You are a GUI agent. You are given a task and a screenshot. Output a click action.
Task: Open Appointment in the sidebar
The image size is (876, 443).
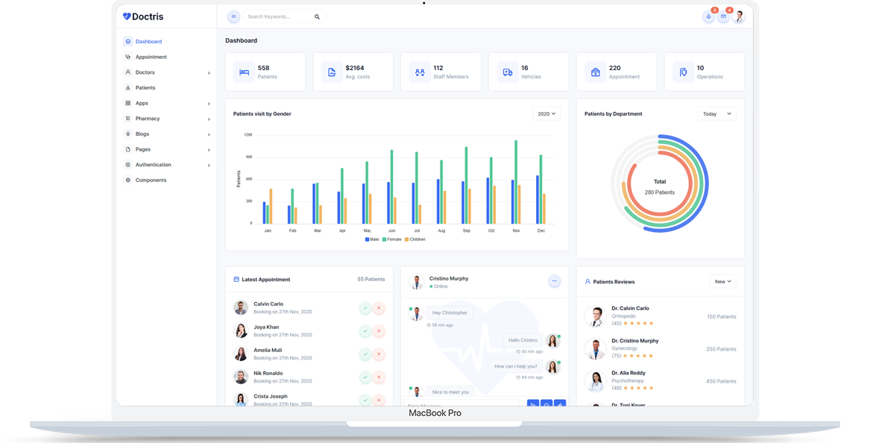[151, 57]
